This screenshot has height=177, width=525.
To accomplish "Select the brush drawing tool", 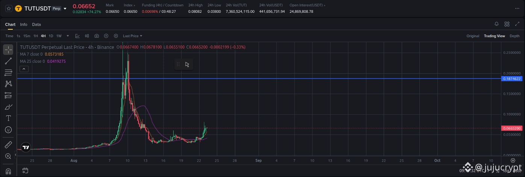I will coord(8,107).
